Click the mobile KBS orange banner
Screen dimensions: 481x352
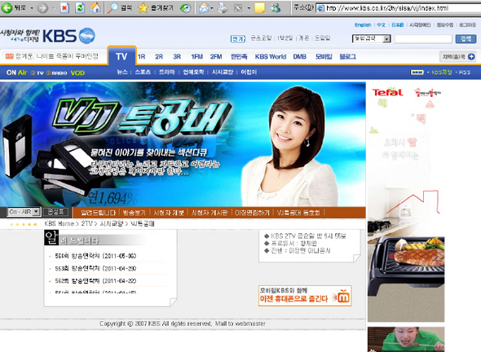click(x=305, y=296)
